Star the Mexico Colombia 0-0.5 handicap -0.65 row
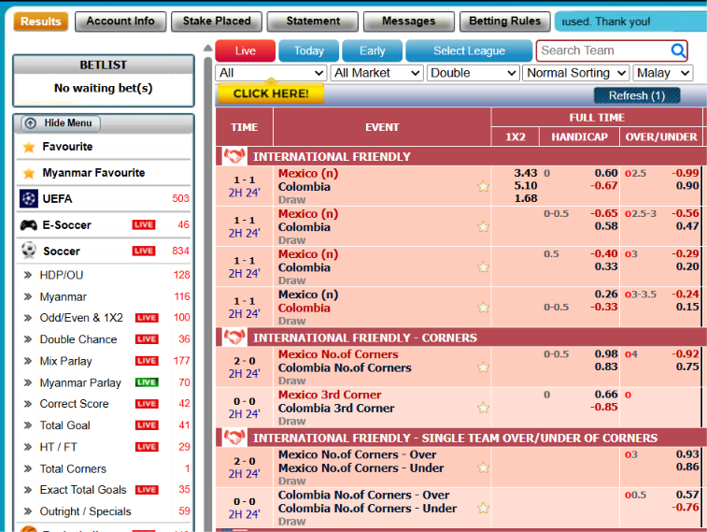This screenshot has width=707, height=532. pos(483,226)
